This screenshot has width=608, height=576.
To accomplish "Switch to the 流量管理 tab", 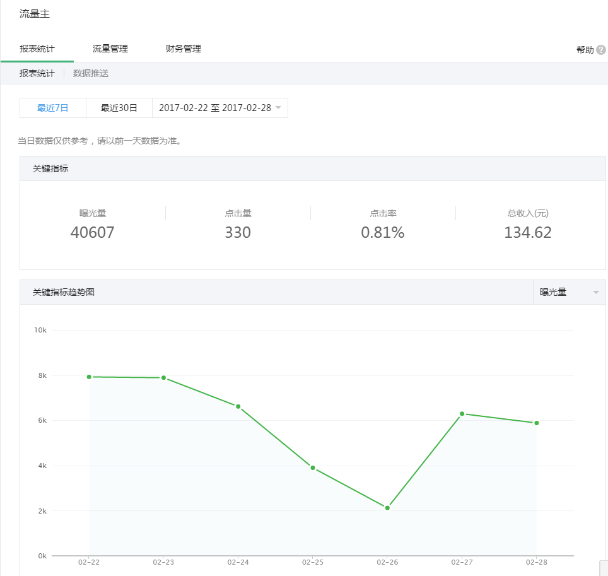I will pyautogui.click(x=110, y=49).
